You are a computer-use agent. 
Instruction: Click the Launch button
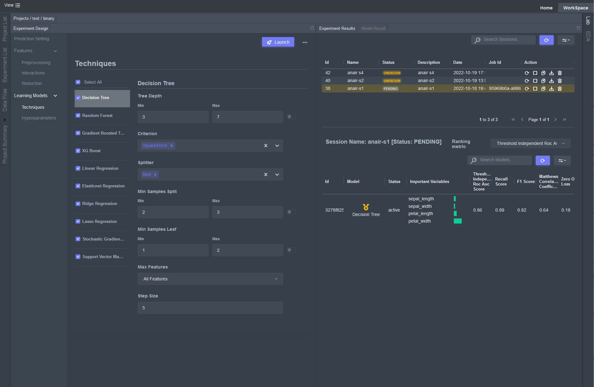click(x=278, y=42)
